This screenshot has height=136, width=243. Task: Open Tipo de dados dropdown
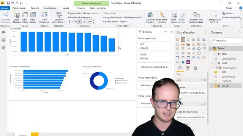[84, 13]
